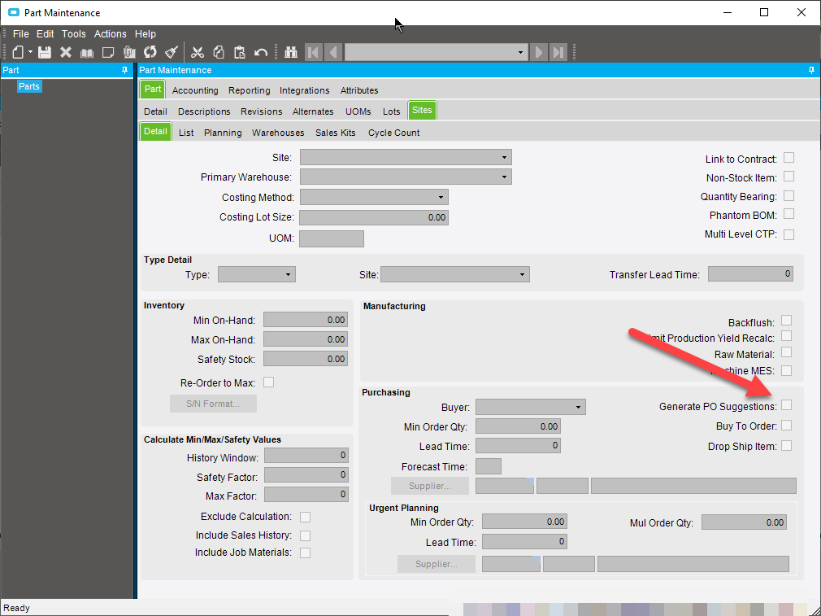
Task: Check the Re-Order to Max checkbox
Action: click(268, 382)
